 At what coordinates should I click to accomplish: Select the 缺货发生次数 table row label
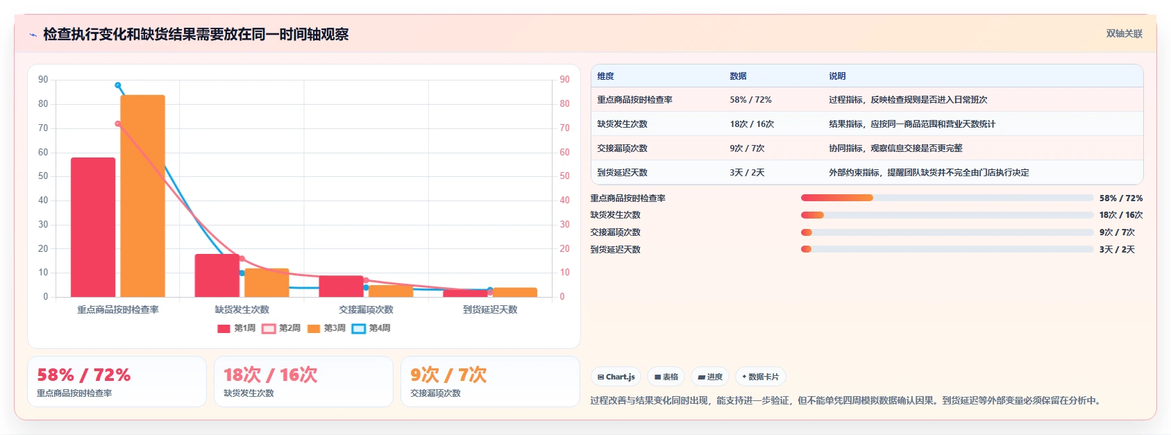(622, 124)
